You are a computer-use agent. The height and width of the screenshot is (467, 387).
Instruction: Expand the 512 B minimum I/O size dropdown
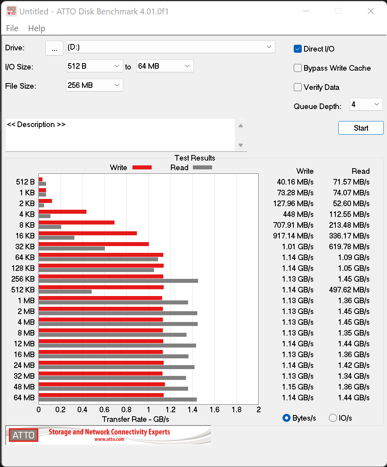pos(94,66)
